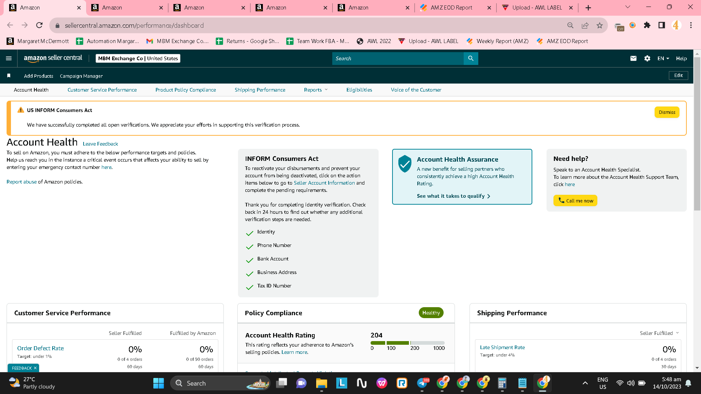Open File Explorer from the taskbar
701x394 pixels.
321,383
